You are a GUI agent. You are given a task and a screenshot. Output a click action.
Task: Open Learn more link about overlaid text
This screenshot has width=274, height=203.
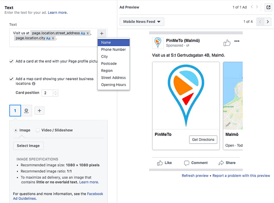(x=89, y=182)
